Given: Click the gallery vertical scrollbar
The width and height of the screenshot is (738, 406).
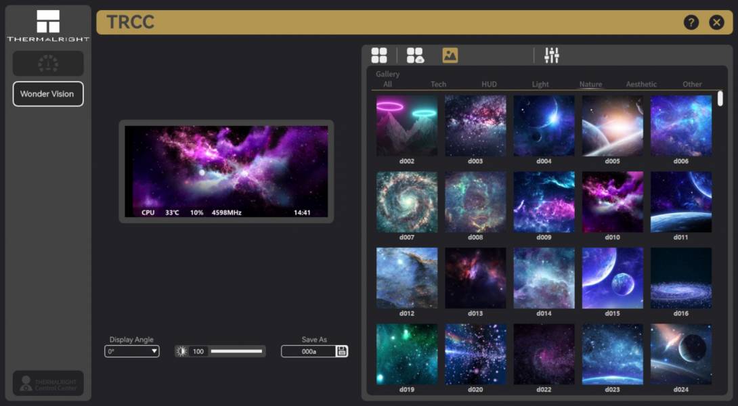Looking at the screenshot, I should (x=720, y=99).
